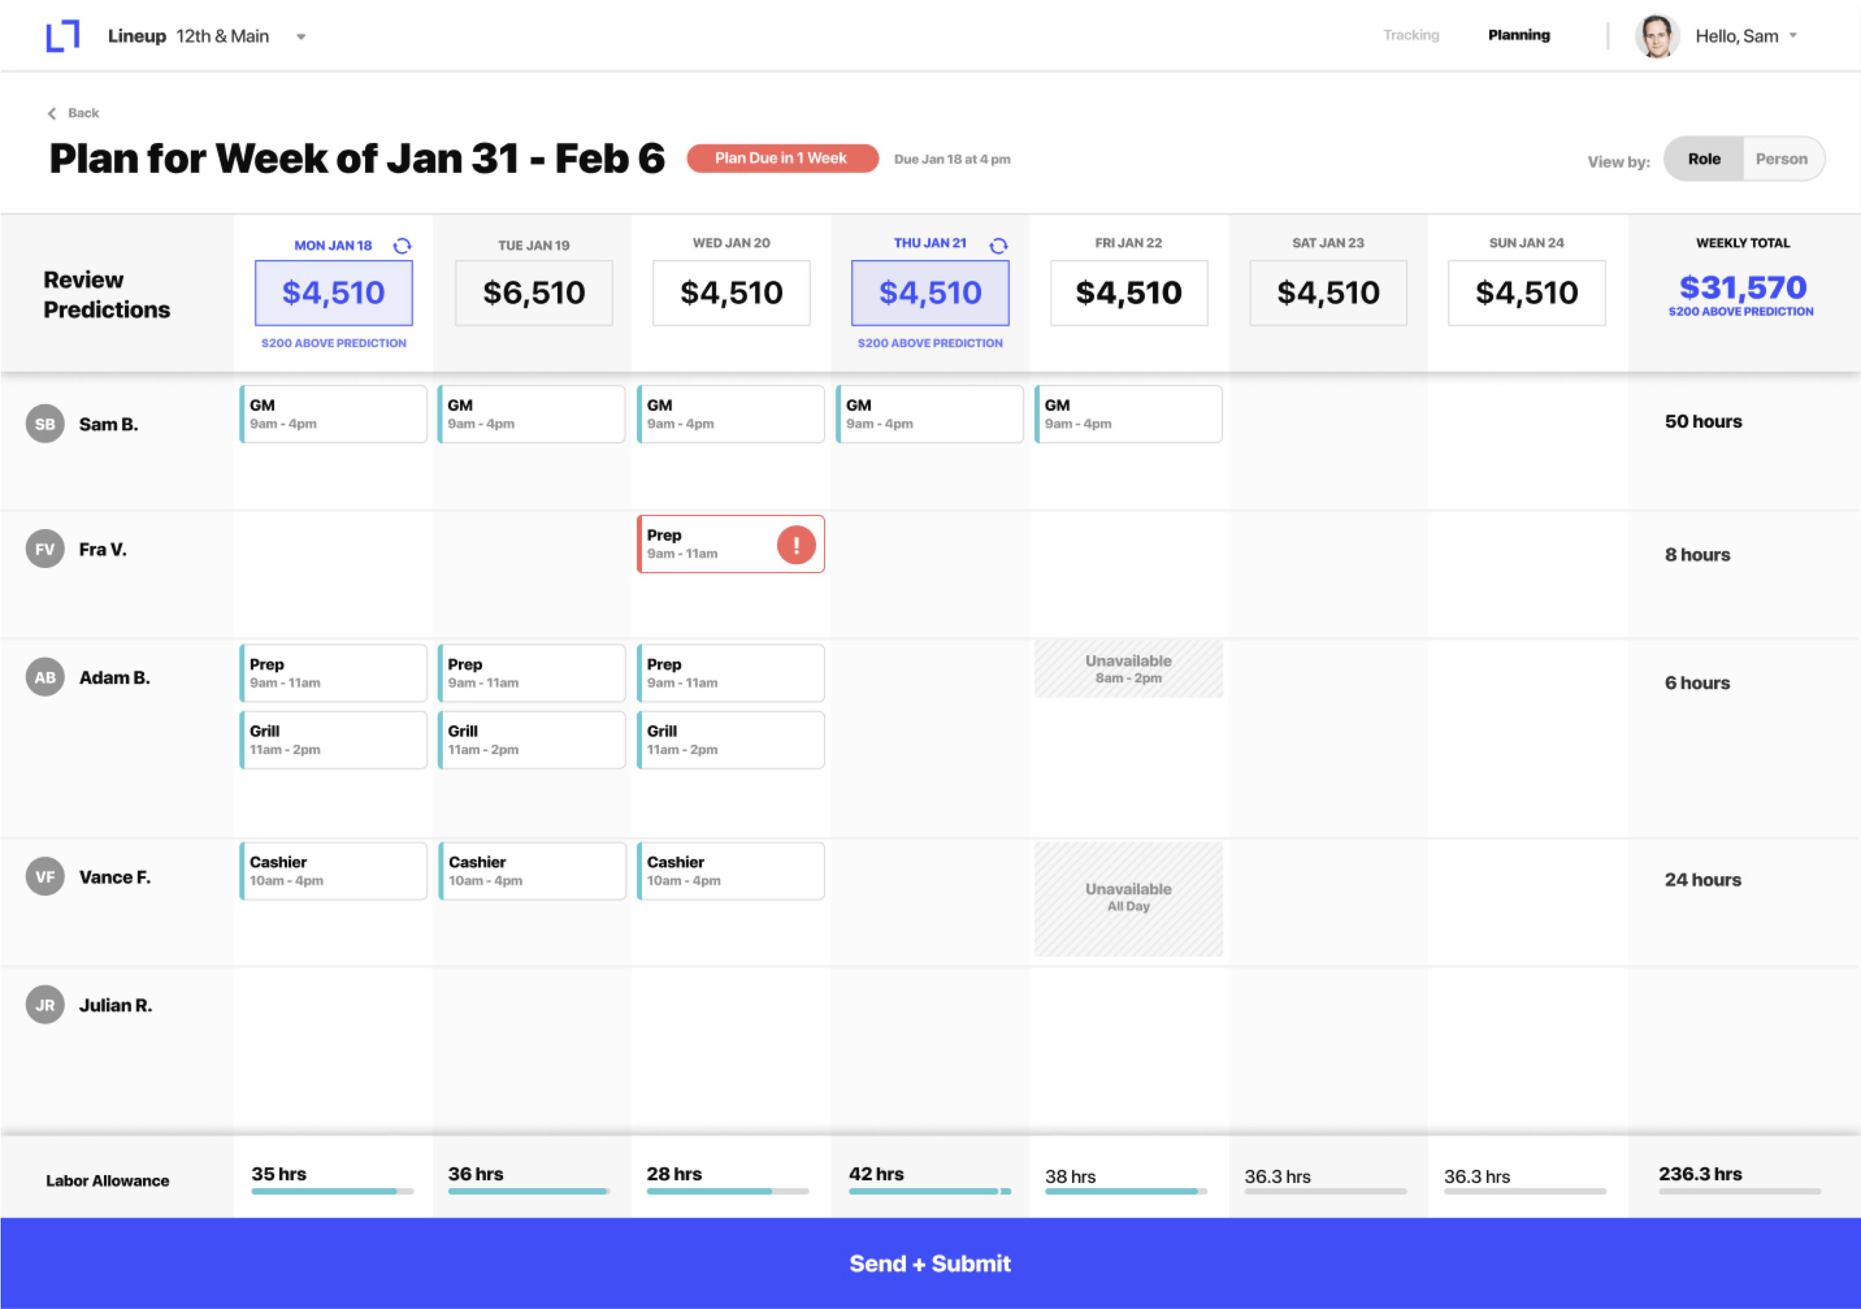Click the Thursday 42 hrs labor allowance bar
The width and height of the screenshot is (1861, 1309).
point(929,1191)
